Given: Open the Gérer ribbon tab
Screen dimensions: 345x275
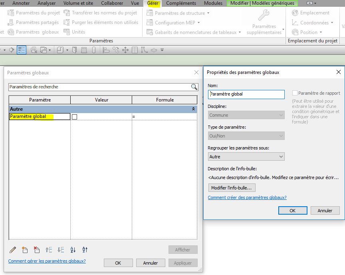Looking at the screenshot, I should pos(153,3).
